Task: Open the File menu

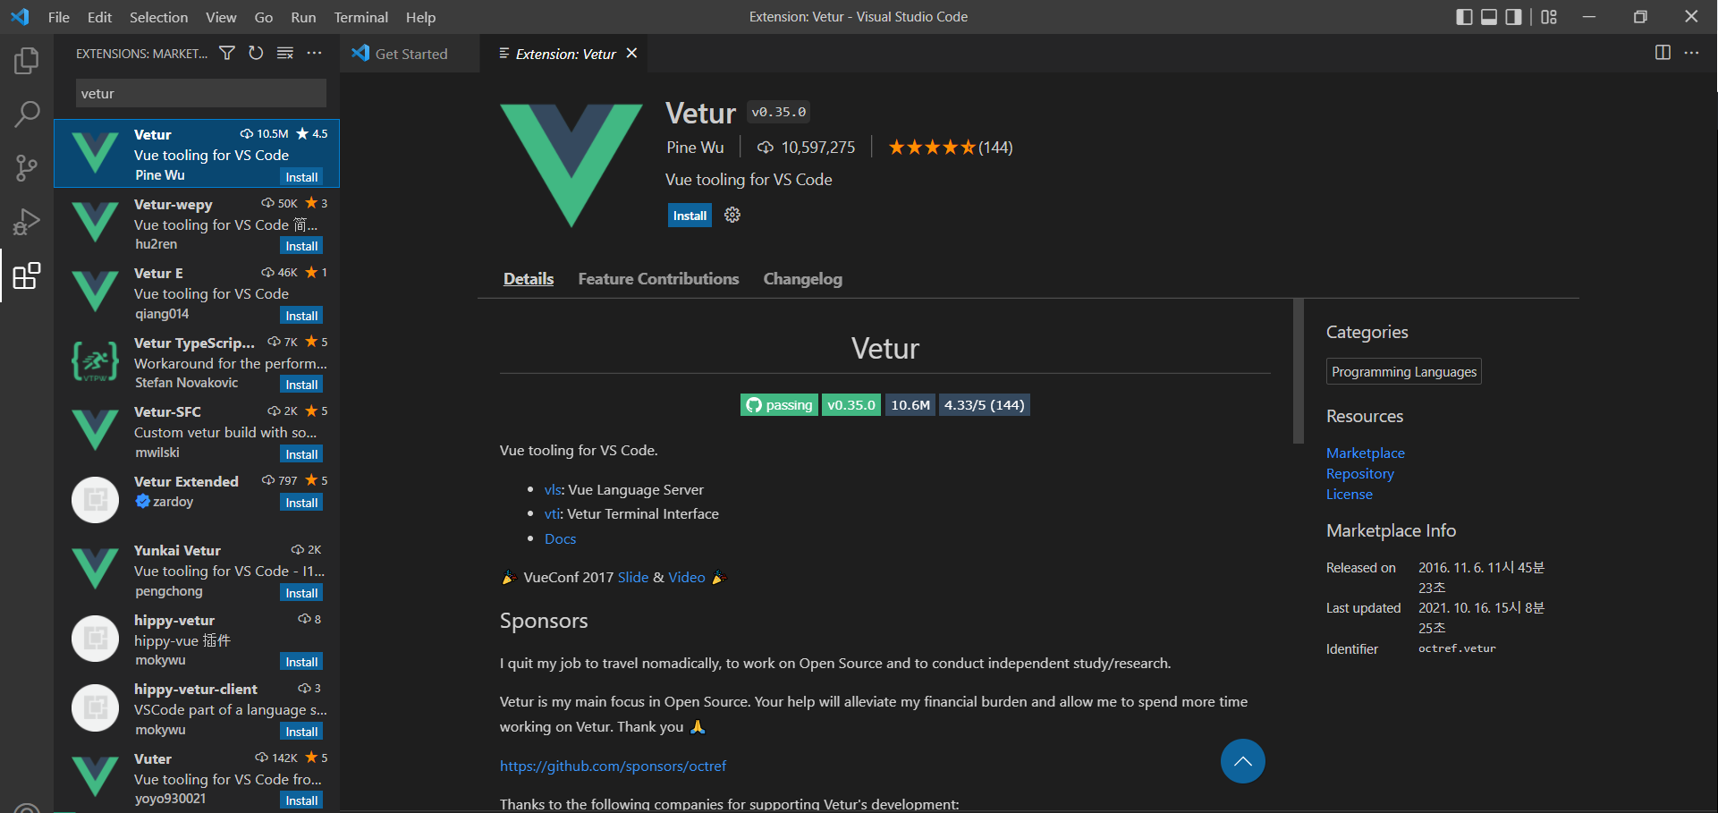Action: (59, 17)
